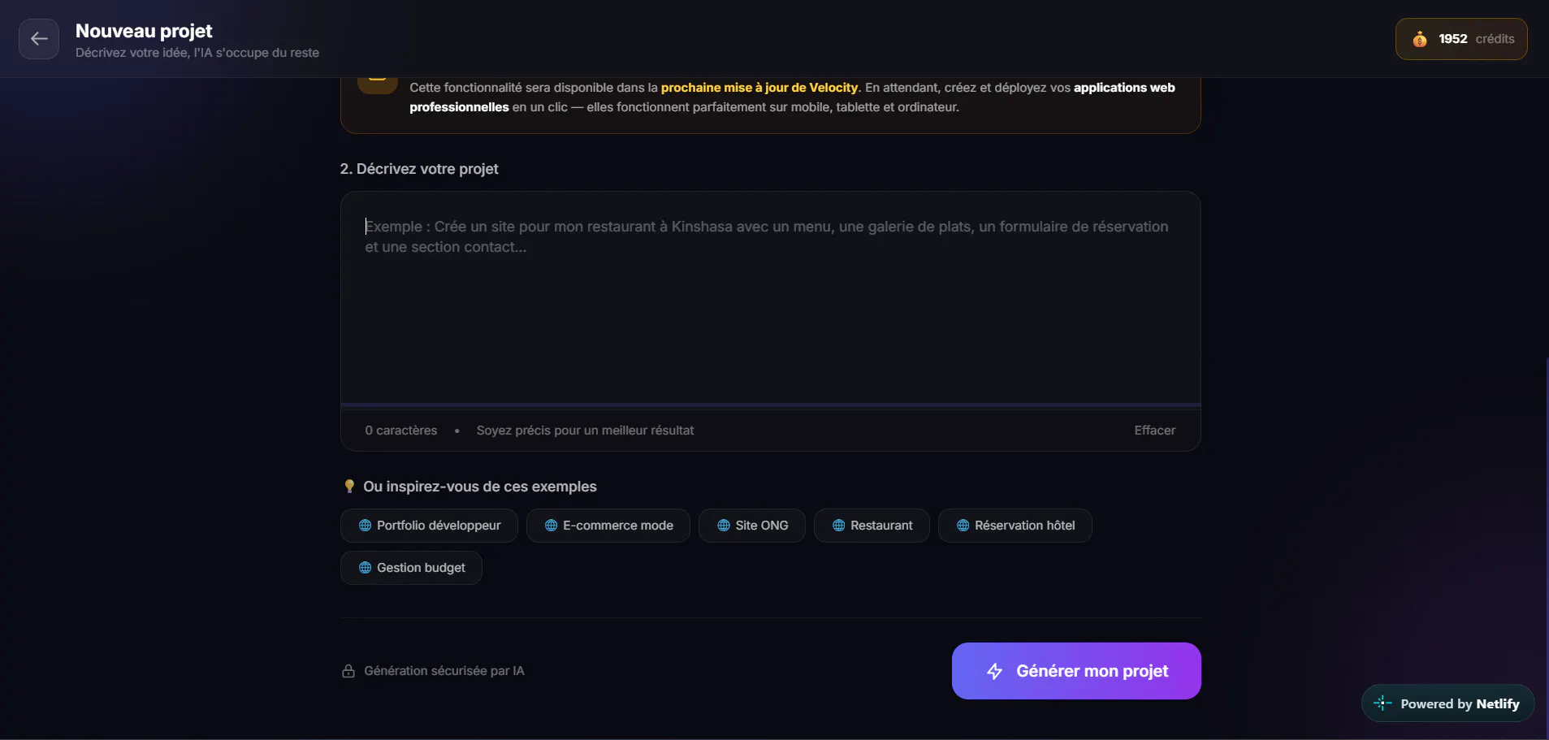Click 'Ou inspirez-vous de ces exemples' heading
This screenshot has width=1549, height=740.
[x=480, y=487]
